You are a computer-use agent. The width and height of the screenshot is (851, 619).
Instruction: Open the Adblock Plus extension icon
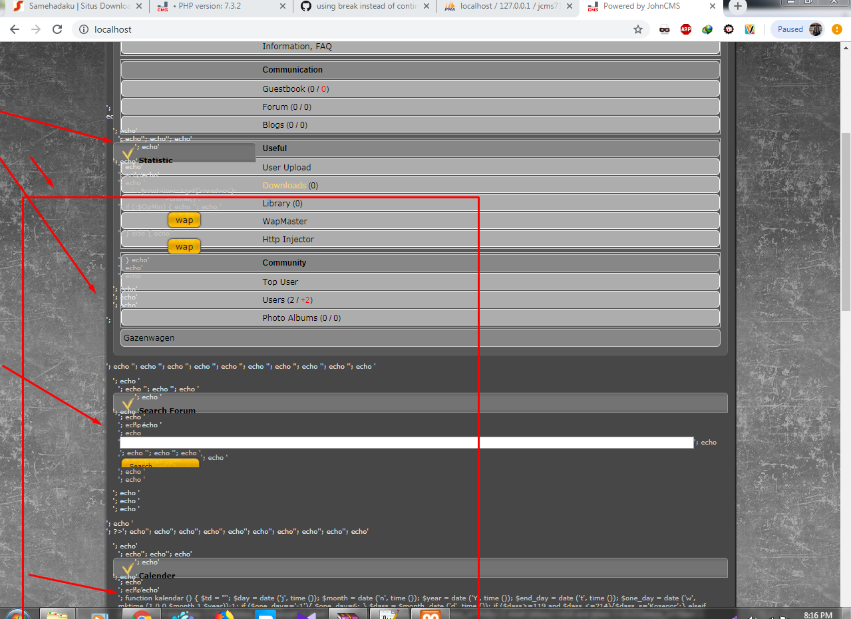click(686, 29)
